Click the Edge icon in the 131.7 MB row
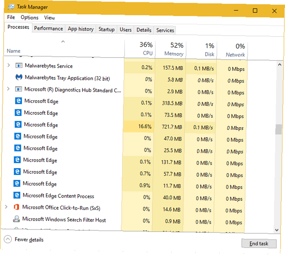Screen dimensions: 285x255 [17, 160]
